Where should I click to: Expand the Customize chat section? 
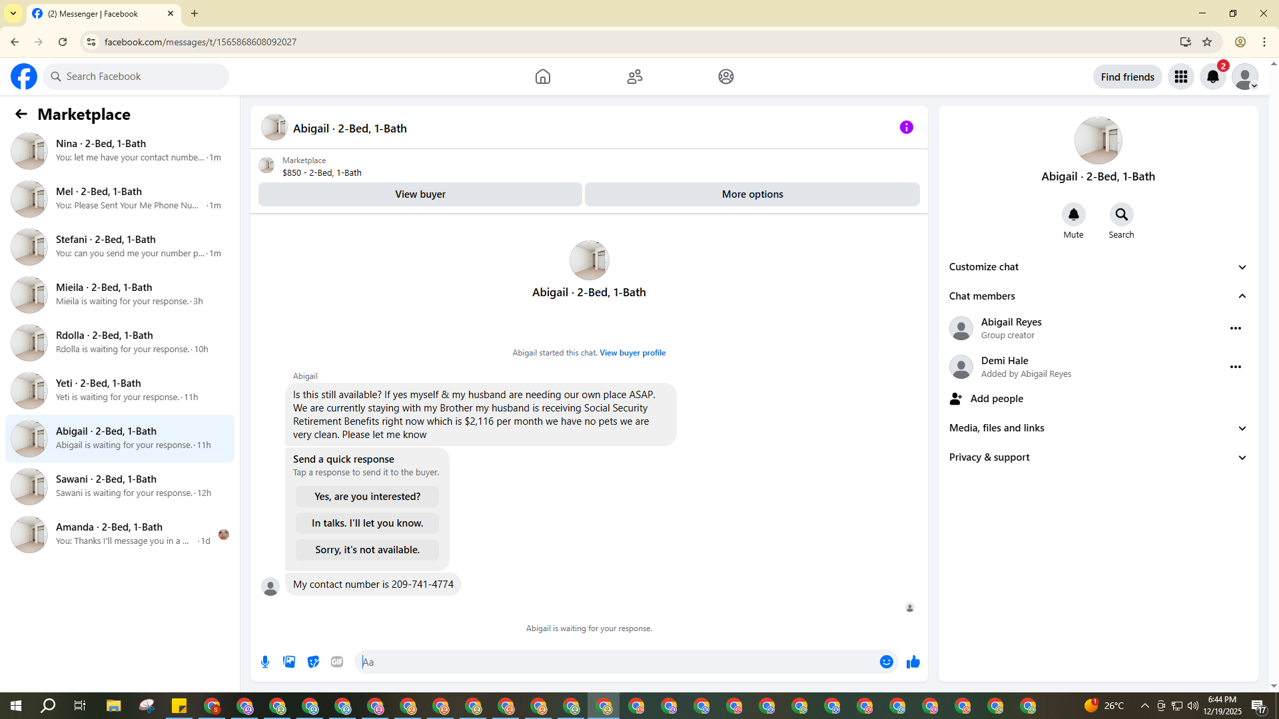pyautogui.click(x=1098, y=267)
